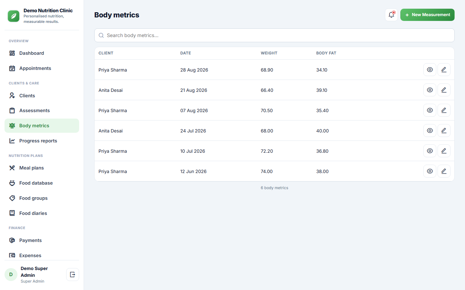Click the body fat value 36.80
The image size is (465, 290).
322,151
